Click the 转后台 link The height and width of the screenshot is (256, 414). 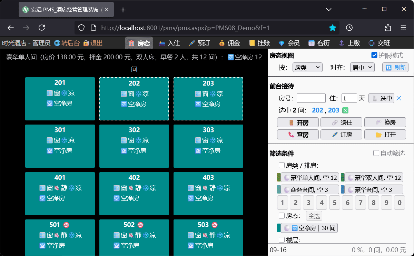click(67, 43)
